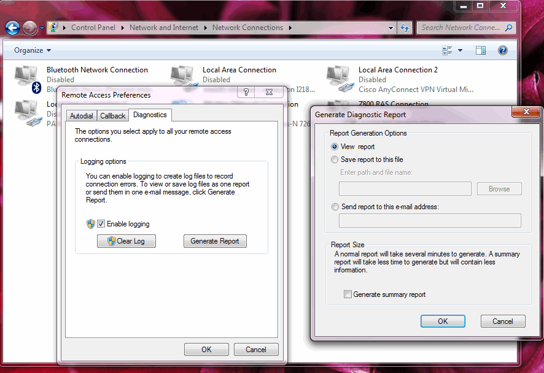544x373 pixels.
Task: Click the path and file name field
Action: pos(405,188)
